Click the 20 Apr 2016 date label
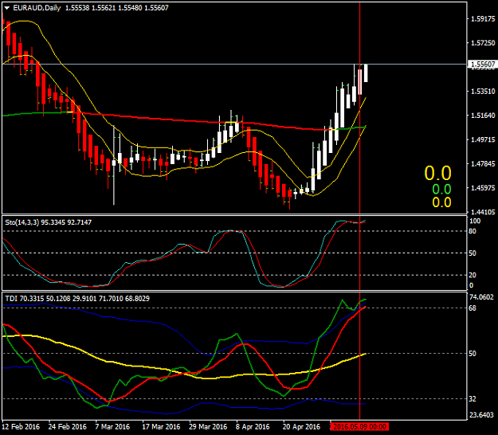 (301, 427)
